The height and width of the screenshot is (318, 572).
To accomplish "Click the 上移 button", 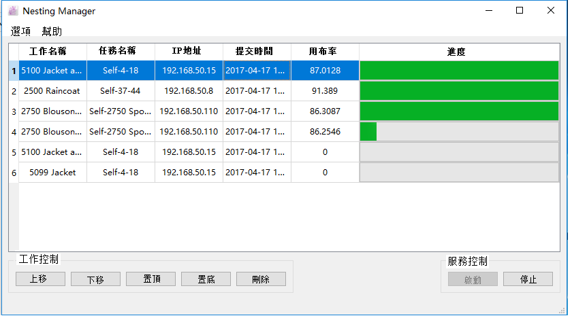I will click(x=40, y=279).
